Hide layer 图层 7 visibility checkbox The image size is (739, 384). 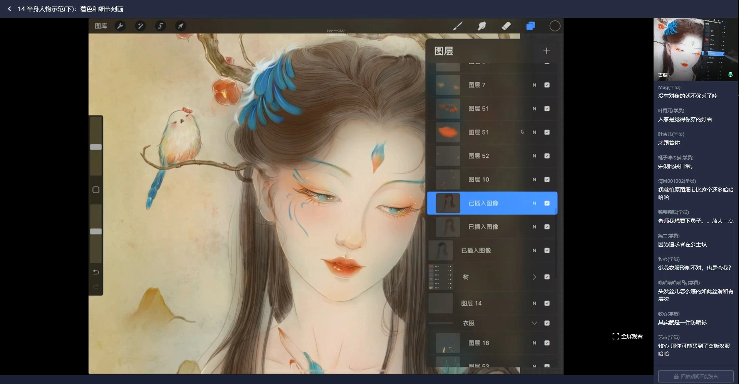tap(547, 85)
